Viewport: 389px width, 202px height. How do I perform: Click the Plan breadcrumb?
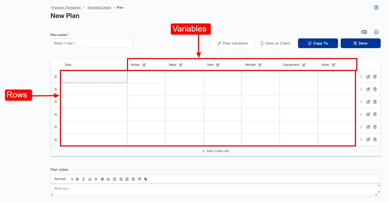(x=120, y=7)
